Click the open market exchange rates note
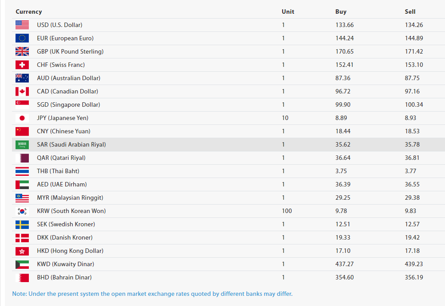 (x=153, y=294)
